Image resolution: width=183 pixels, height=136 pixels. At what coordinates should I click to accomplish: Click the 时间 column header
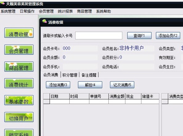79,96
